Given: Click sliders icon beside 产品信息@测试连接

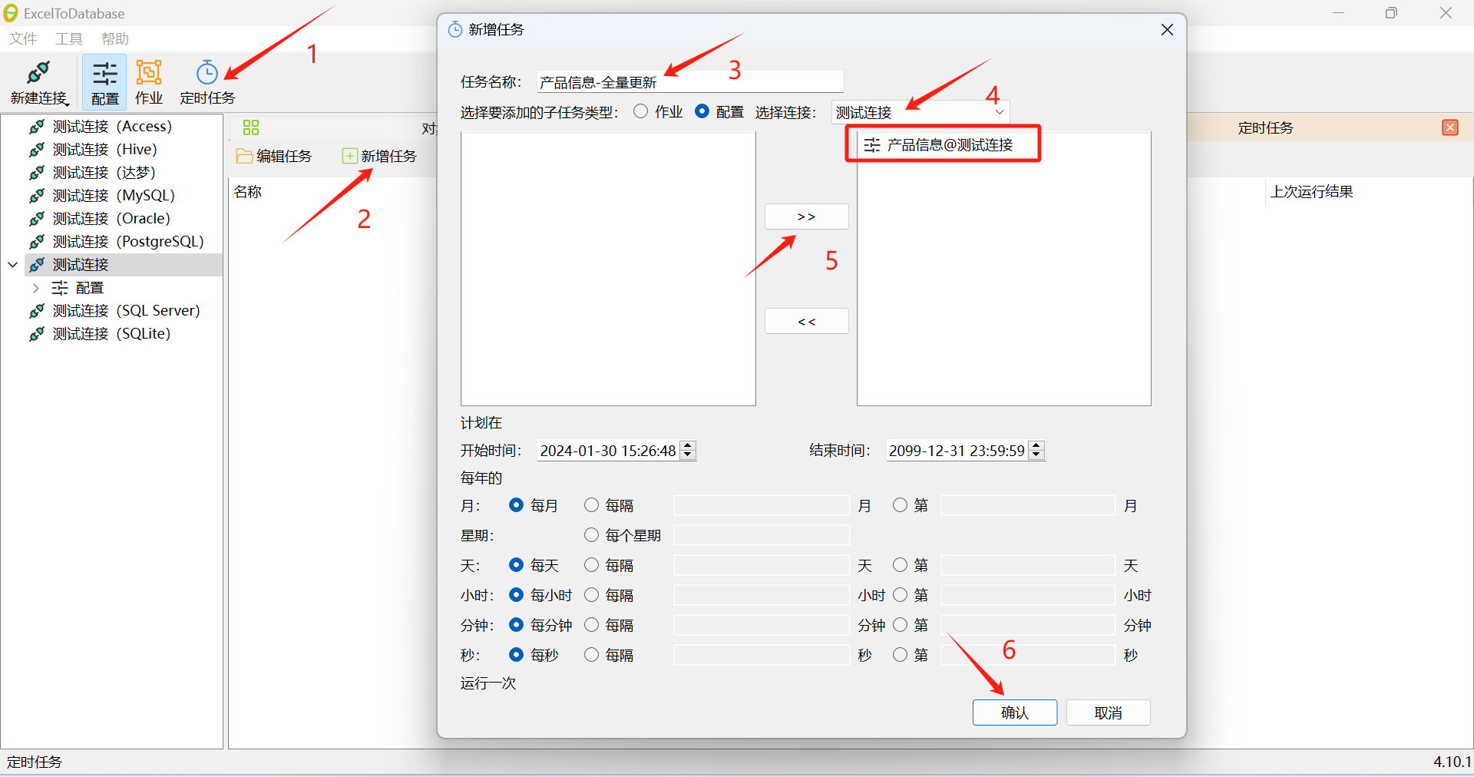Looking at the screenshot, I should click(871, 145).
